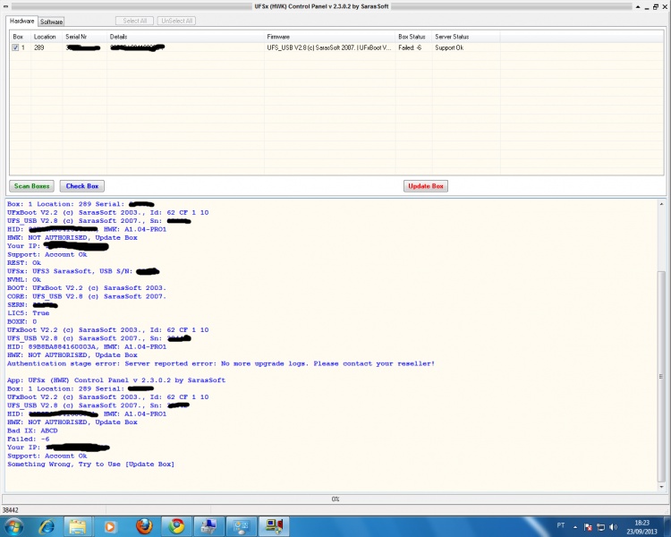The height and width of the screenshot is (537, 671).
Task: Click log scrollbar up arrow
Action: tap(661, 204)
